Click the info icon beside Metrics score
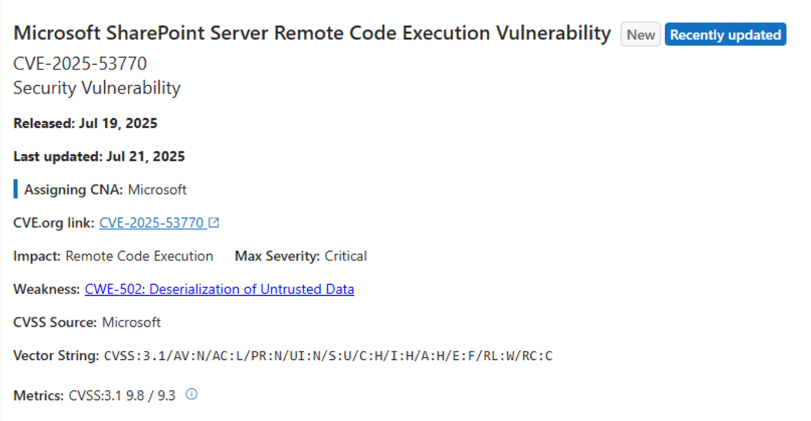 pos(191,395)
